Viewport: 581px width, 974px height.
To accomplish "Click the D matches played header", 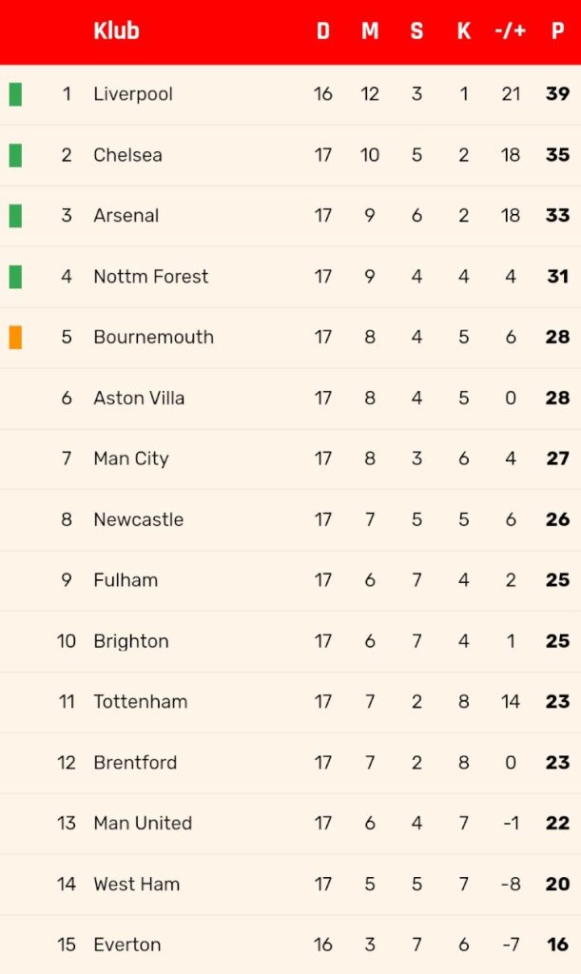I will point(322,30).
